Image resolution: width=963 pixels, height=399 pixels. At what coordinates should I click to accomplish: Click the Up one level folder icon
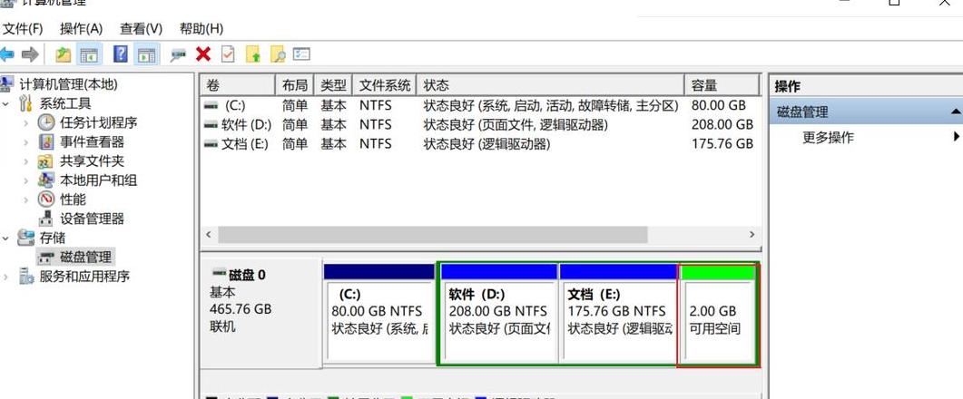coord(64,54)
